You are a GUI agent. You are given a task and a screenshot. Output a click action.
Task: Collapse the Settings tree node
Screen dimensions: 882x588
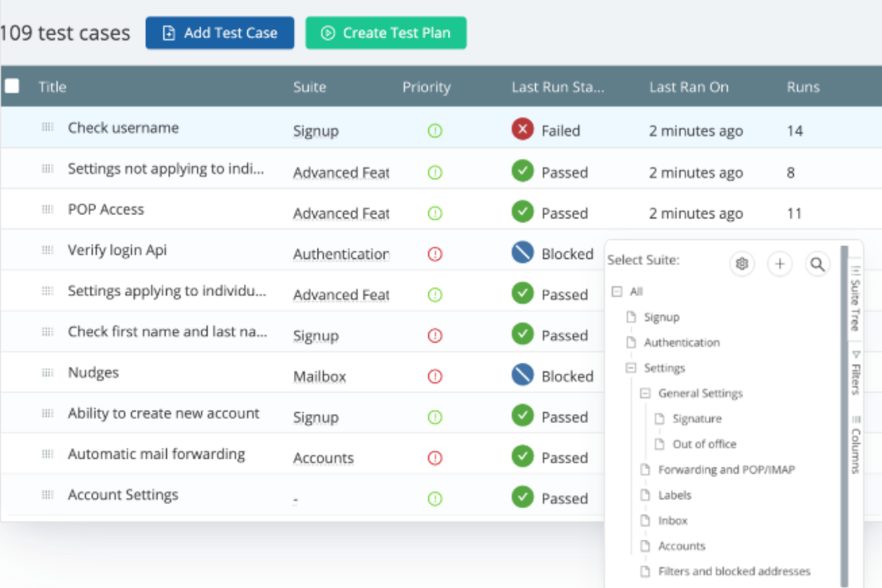(x=631, y=368)
